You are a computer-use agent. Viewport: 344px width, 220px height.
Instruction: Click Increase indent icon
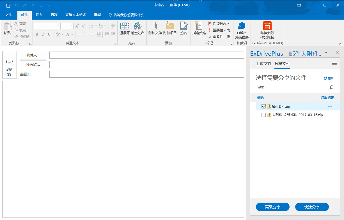tap(113, 34)
